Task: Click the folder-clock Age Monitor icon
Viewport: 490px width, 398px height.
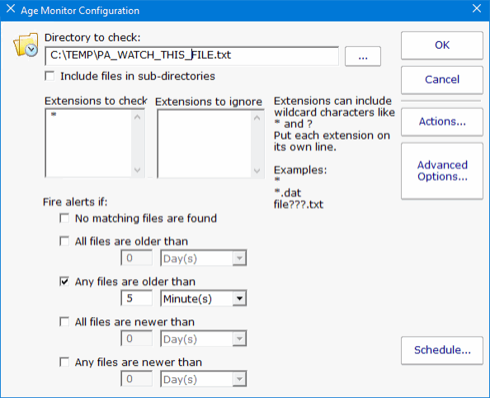Action: (x=26, y=45)
